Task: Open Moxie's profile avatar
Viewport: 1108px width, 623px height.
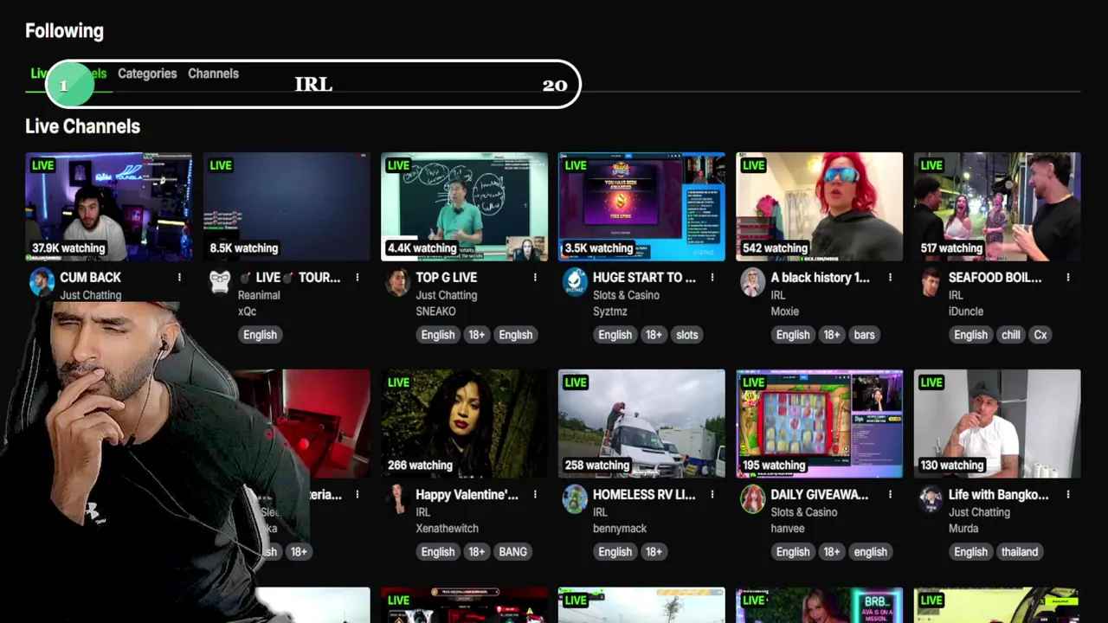Action: (752, 282)
